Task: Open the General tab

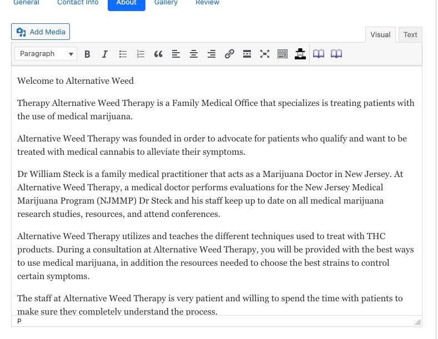Action: click(x=26, y=3)
